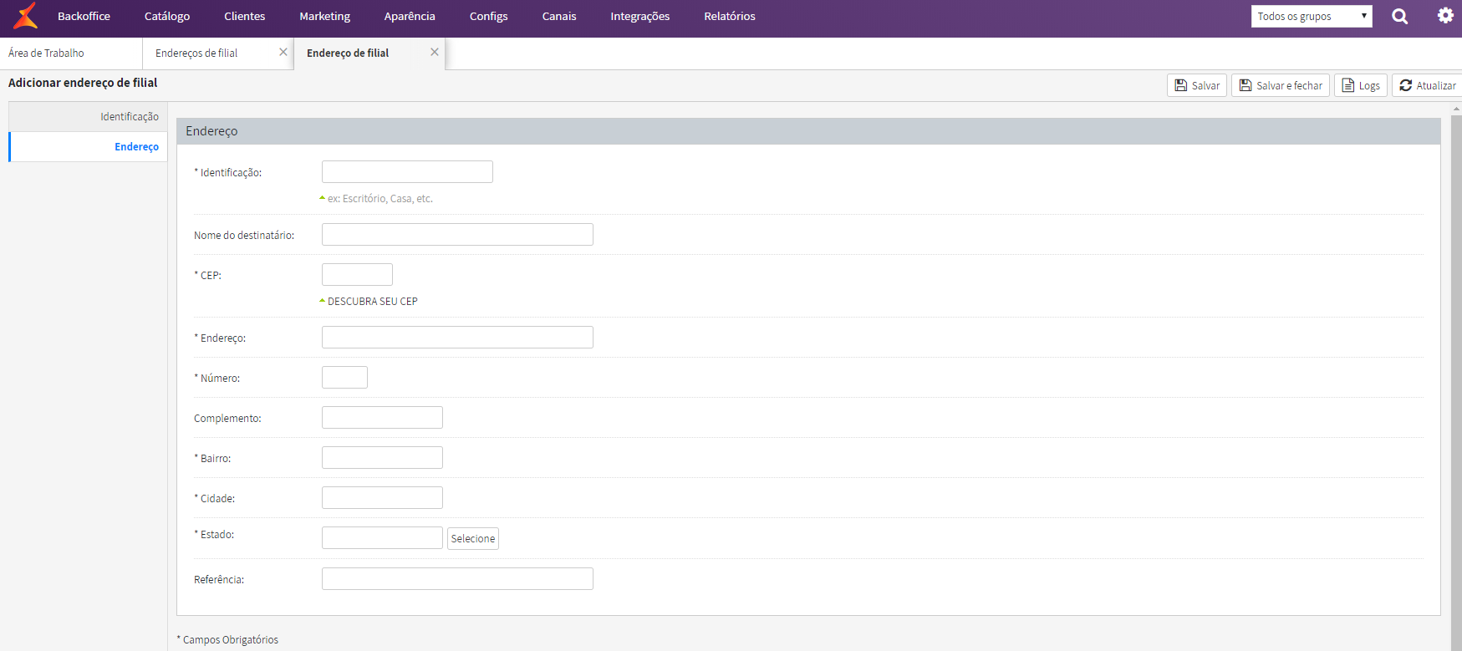Open the search magnifier icon

pos(1399,16)
